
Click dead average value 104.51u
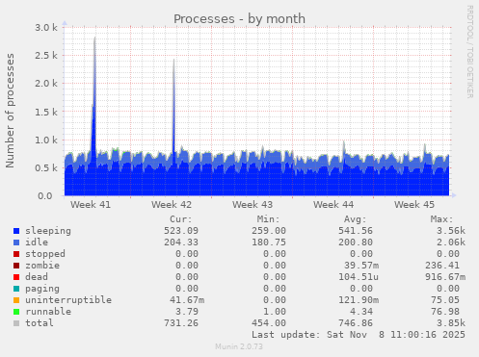[x=359, y=277]
